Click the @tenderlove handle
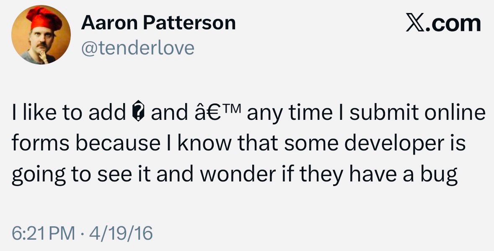 point(138,48)
